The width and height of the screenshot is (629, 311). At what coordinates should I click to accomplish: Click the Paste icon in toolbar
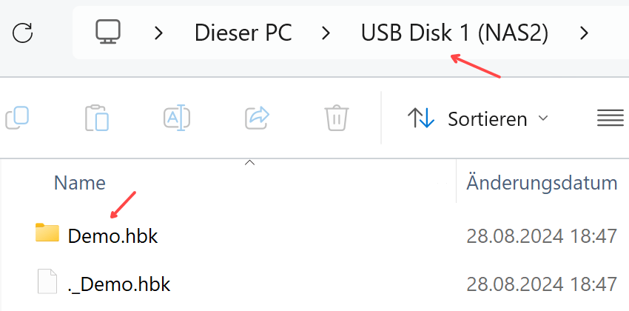[x=97, y=118]
